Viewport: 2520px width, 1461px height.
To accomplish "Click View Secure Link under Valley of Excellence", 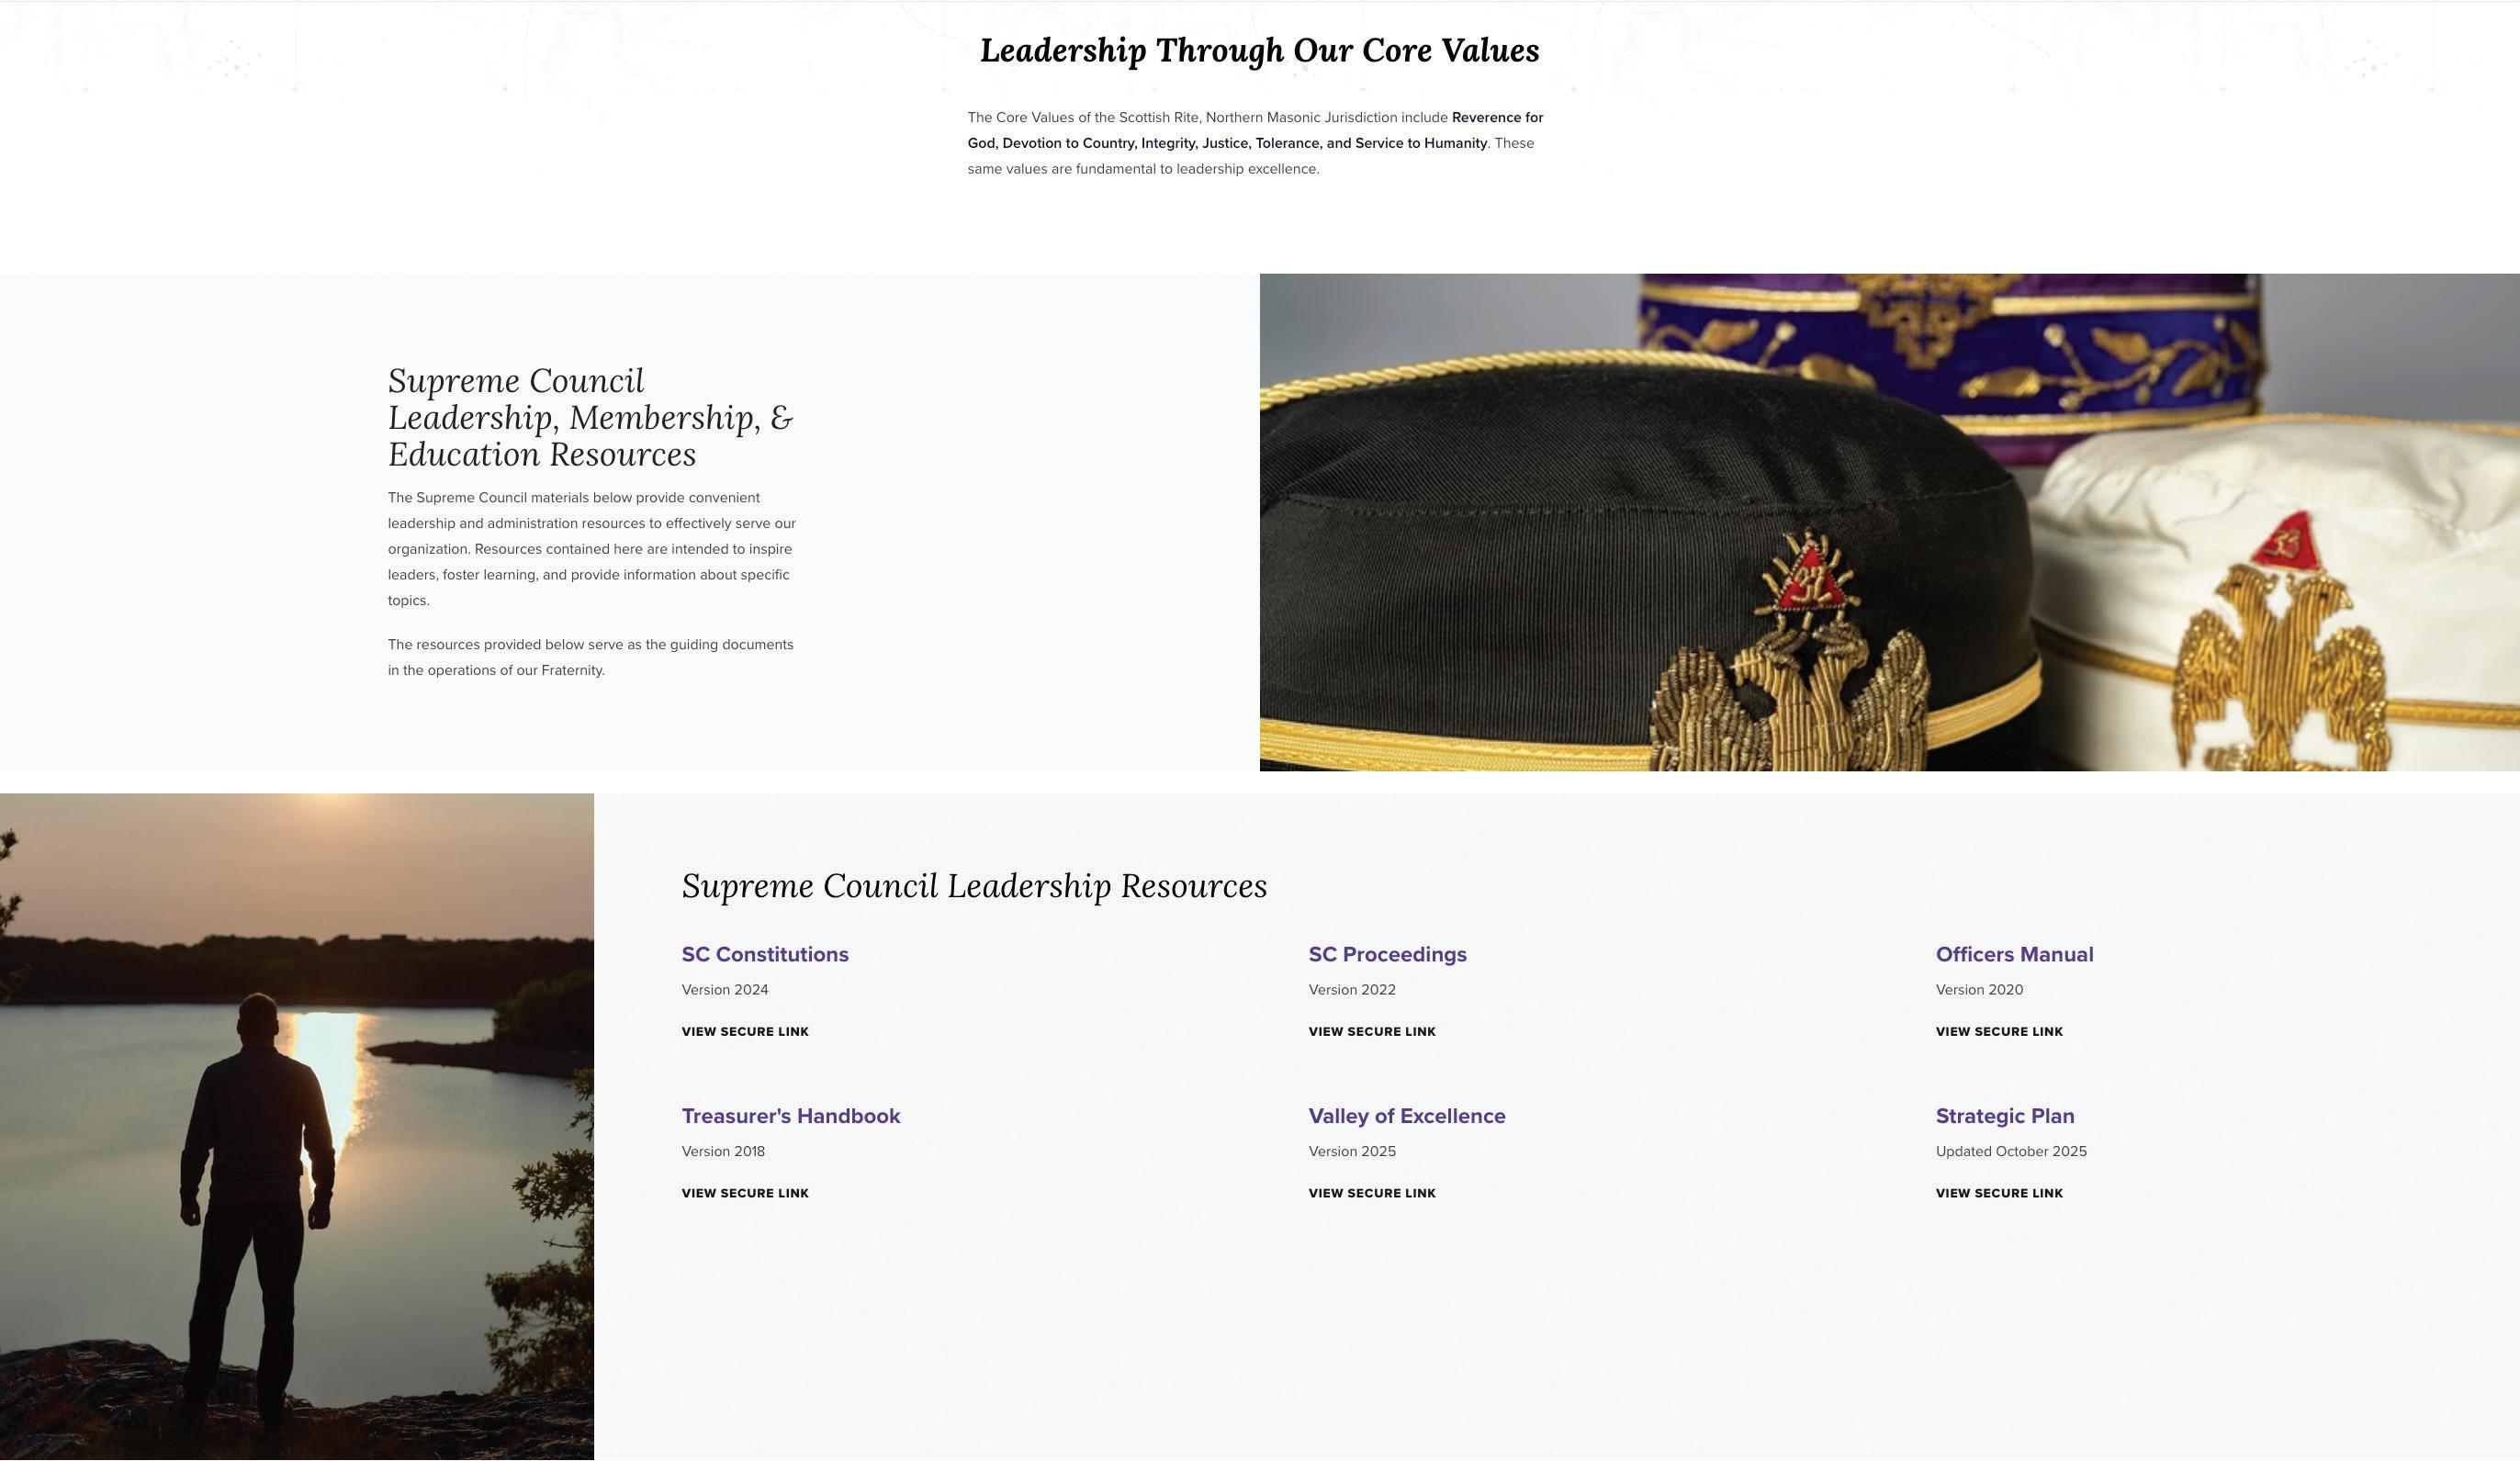I will (1372, 1193).
